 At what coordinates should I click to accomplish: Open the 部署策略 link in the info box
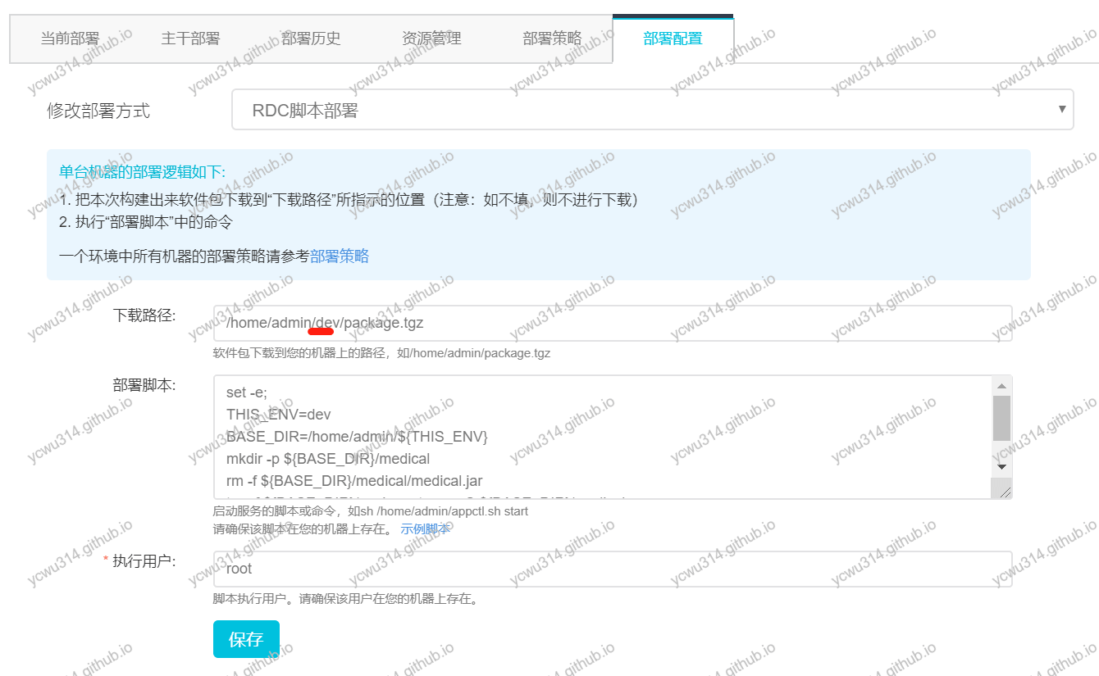tap(340, 256)
